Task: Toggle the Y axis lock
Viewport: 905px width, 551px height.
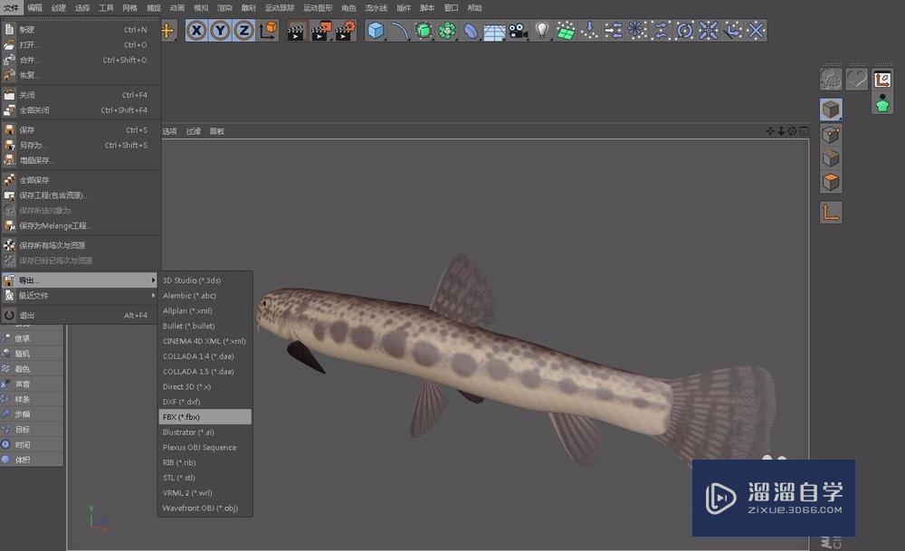Action: pos(222,30)
